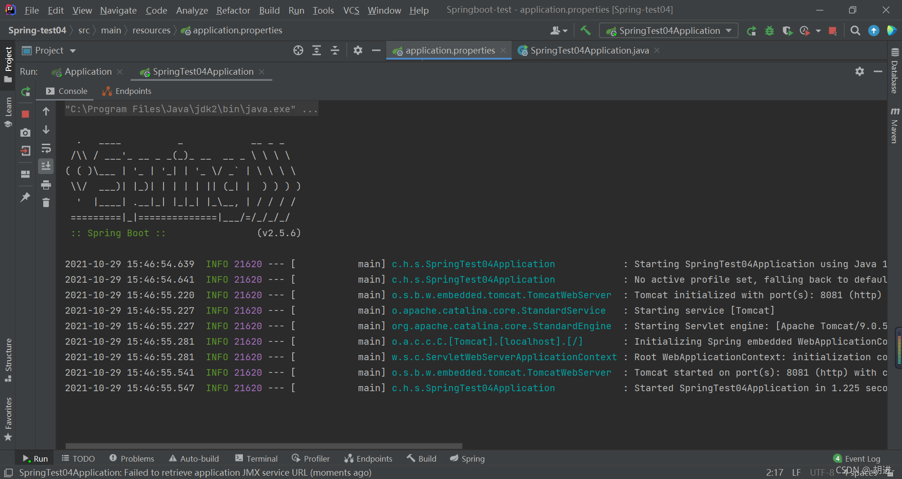
Task: Open Project panel settings gear
Action: click(x=358, y=50)
